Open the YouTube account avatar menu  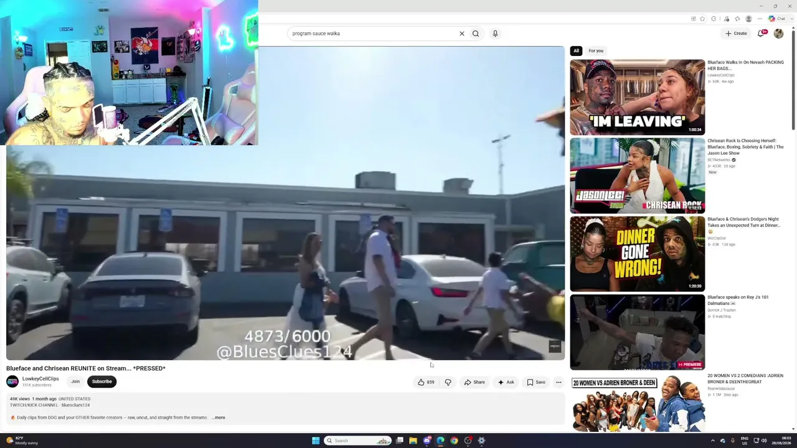778,34
